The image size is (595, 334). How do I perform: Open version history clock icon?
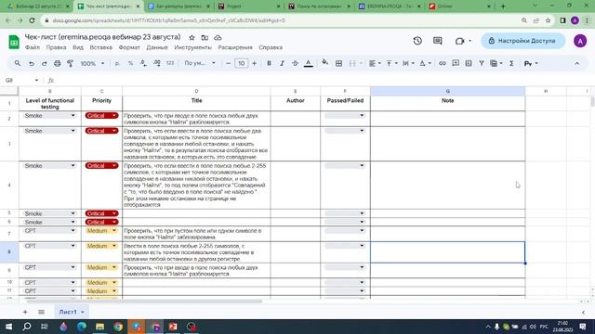(417, 41)
